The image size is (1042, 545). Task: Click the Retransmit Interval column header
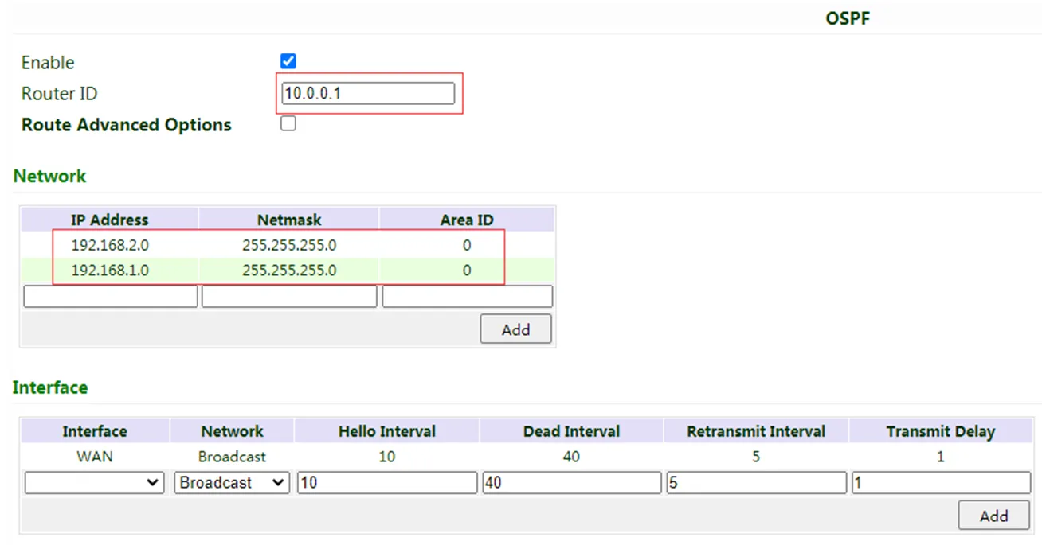(756, 431)
